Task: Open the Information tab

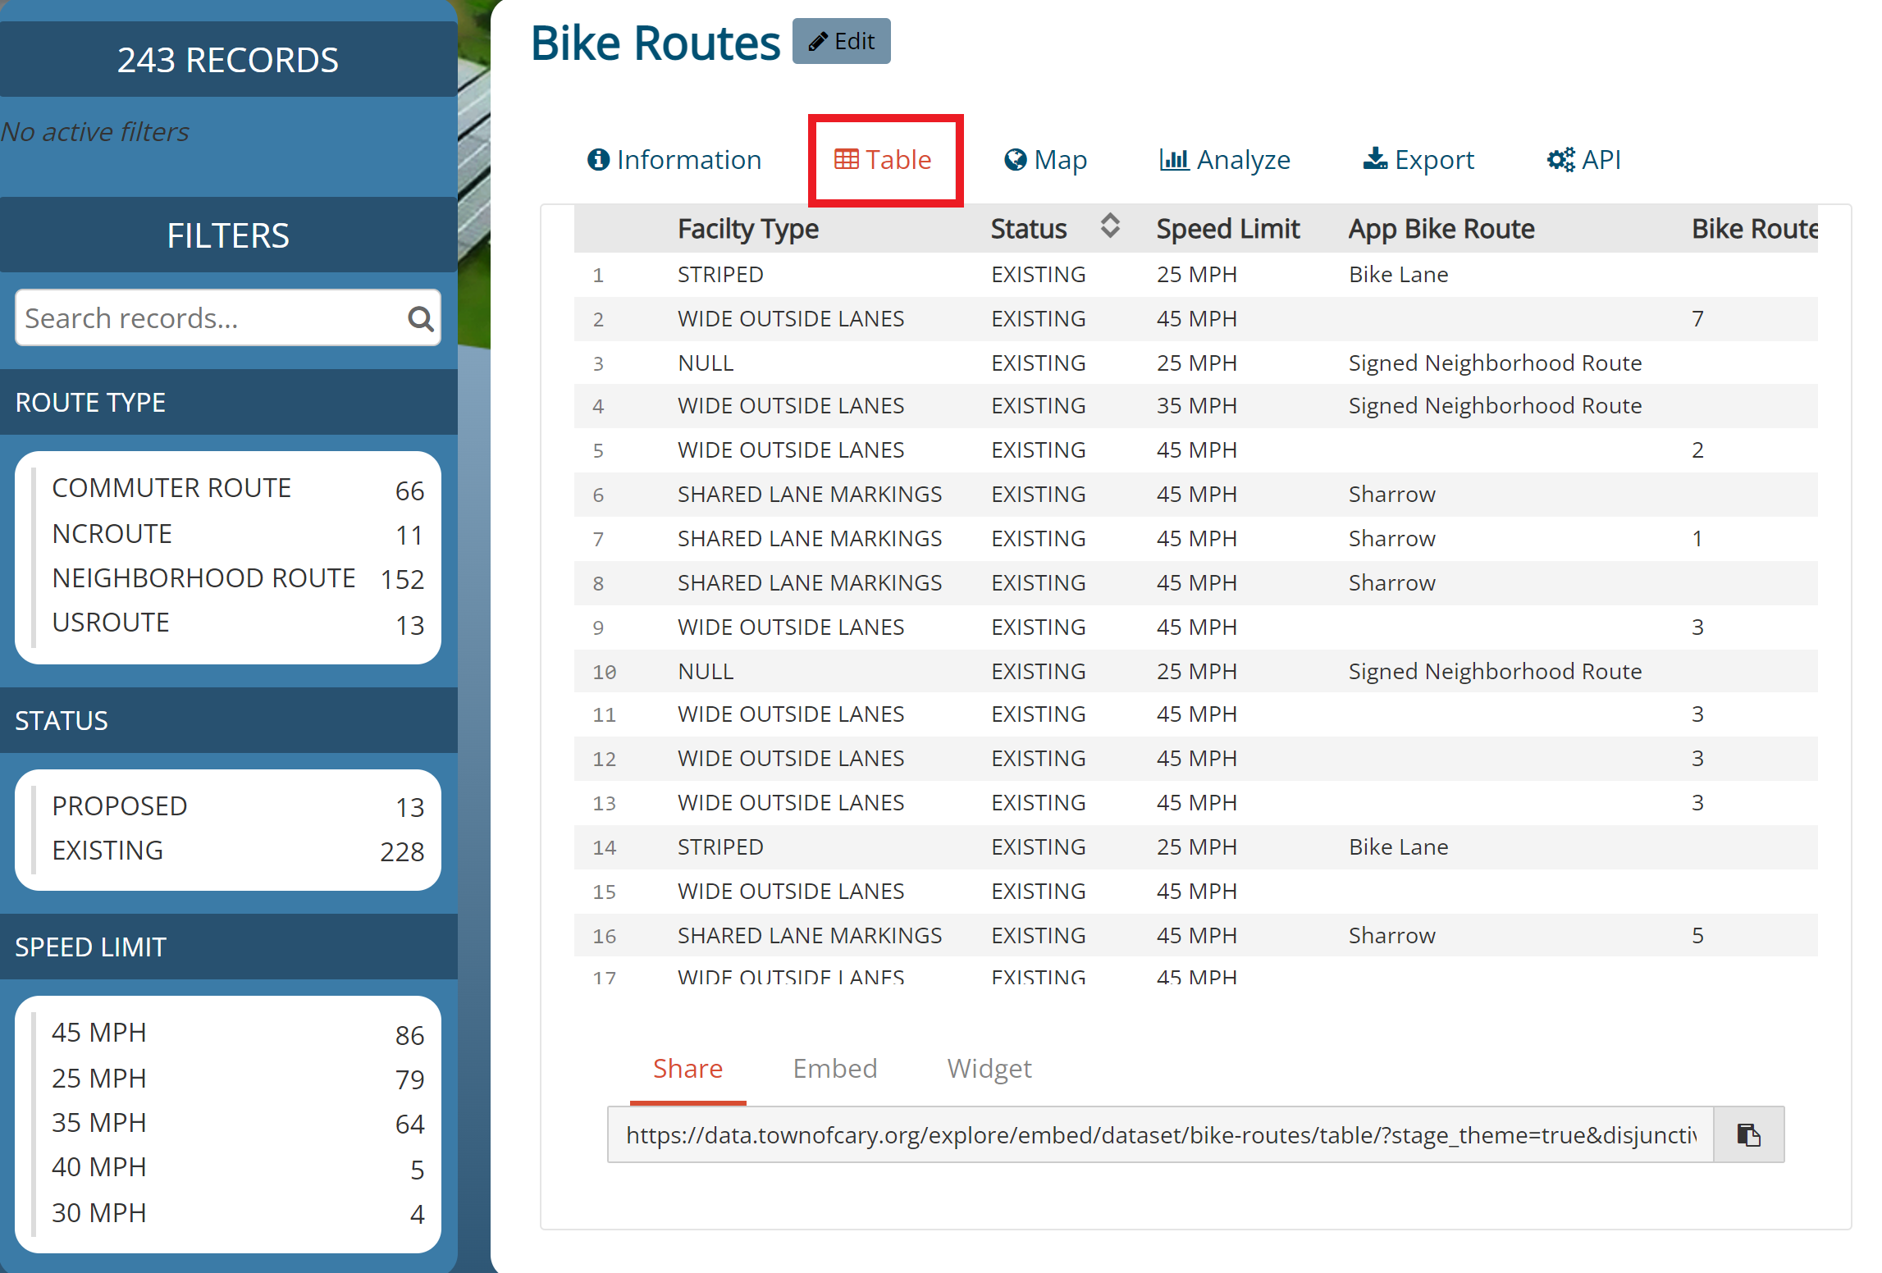Action: coord(674,159)
